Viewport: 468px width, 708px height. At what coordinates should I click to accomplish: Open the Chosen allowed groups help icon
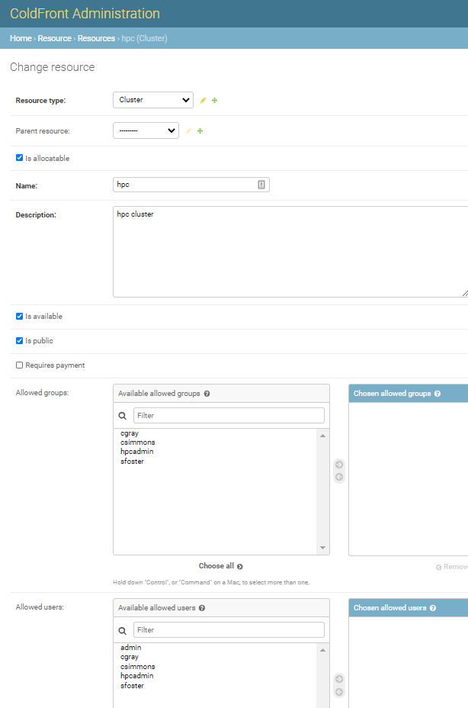438,394
